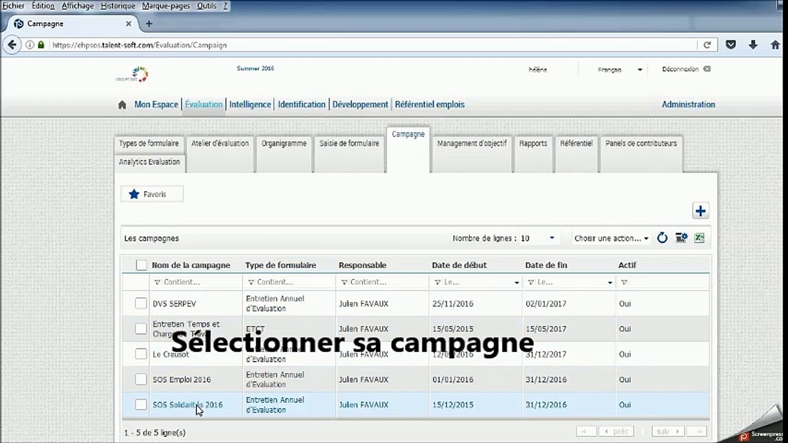The height and width of the screenshot is (443, 788).
Task: Click the Type de formulaire filter field
Action: [289, 282]
